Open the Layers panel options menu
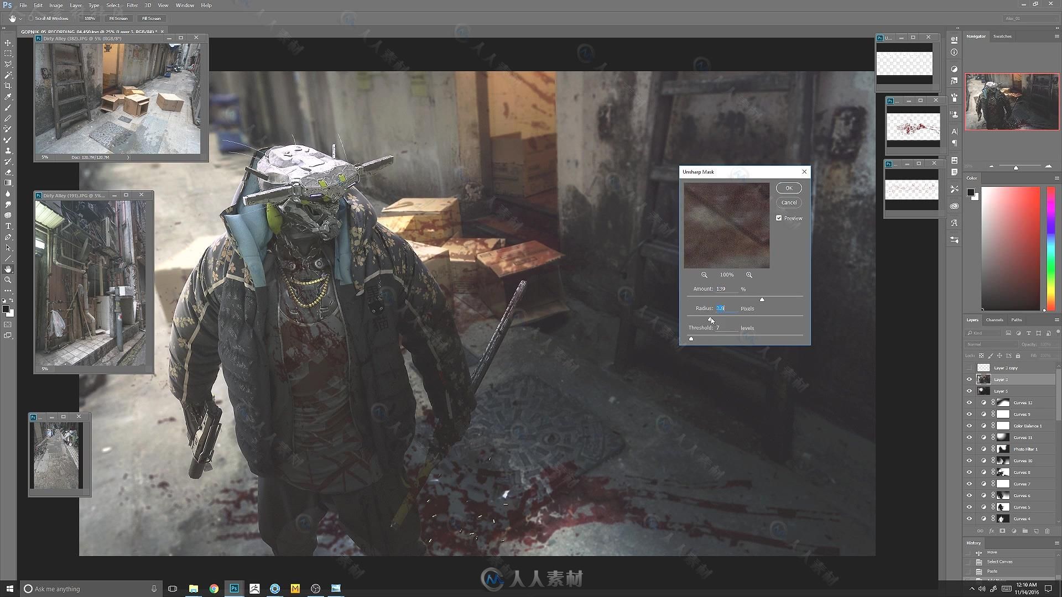 click(1056, 320)
